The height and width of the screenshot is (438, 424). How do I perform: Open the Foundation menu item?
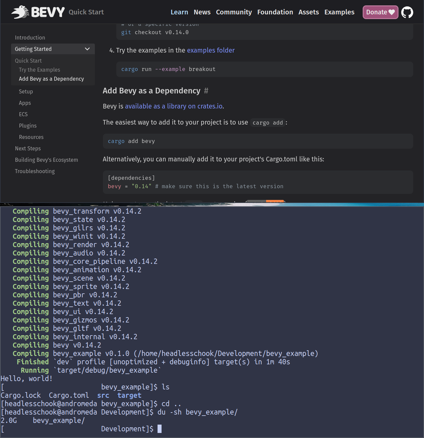[x=275, y=12]
